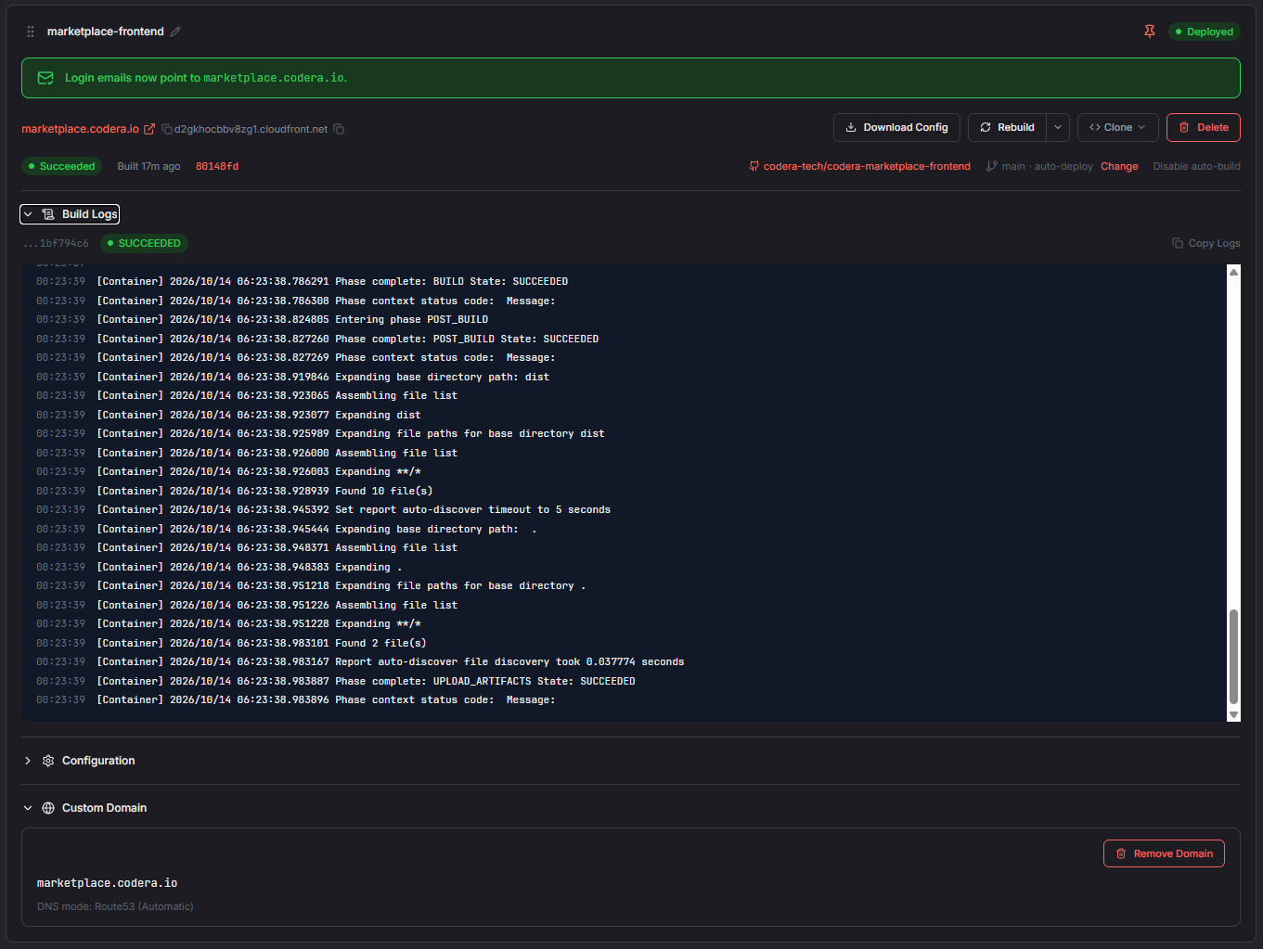
Task: Rebuild the project
Action: 1007,127
